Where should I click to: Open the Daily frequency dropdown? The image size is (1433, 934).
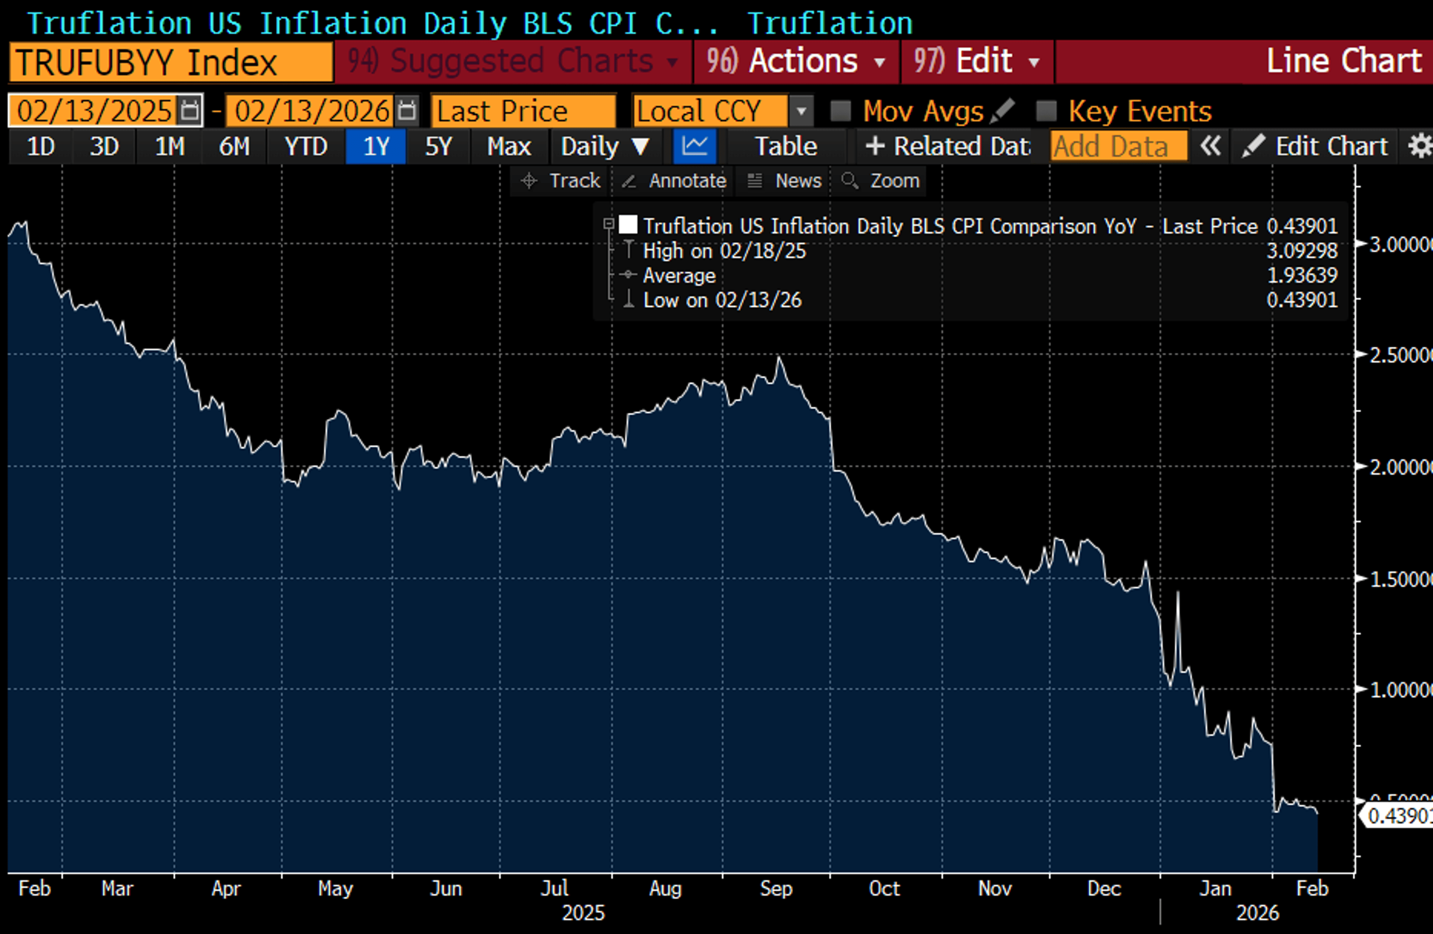pos(605,146)
